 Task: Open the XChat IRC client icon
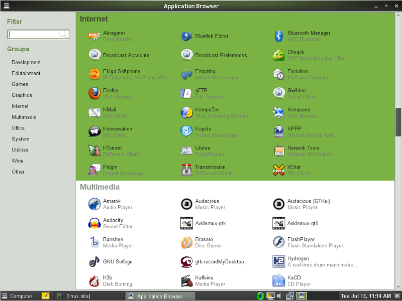[279, 170]
